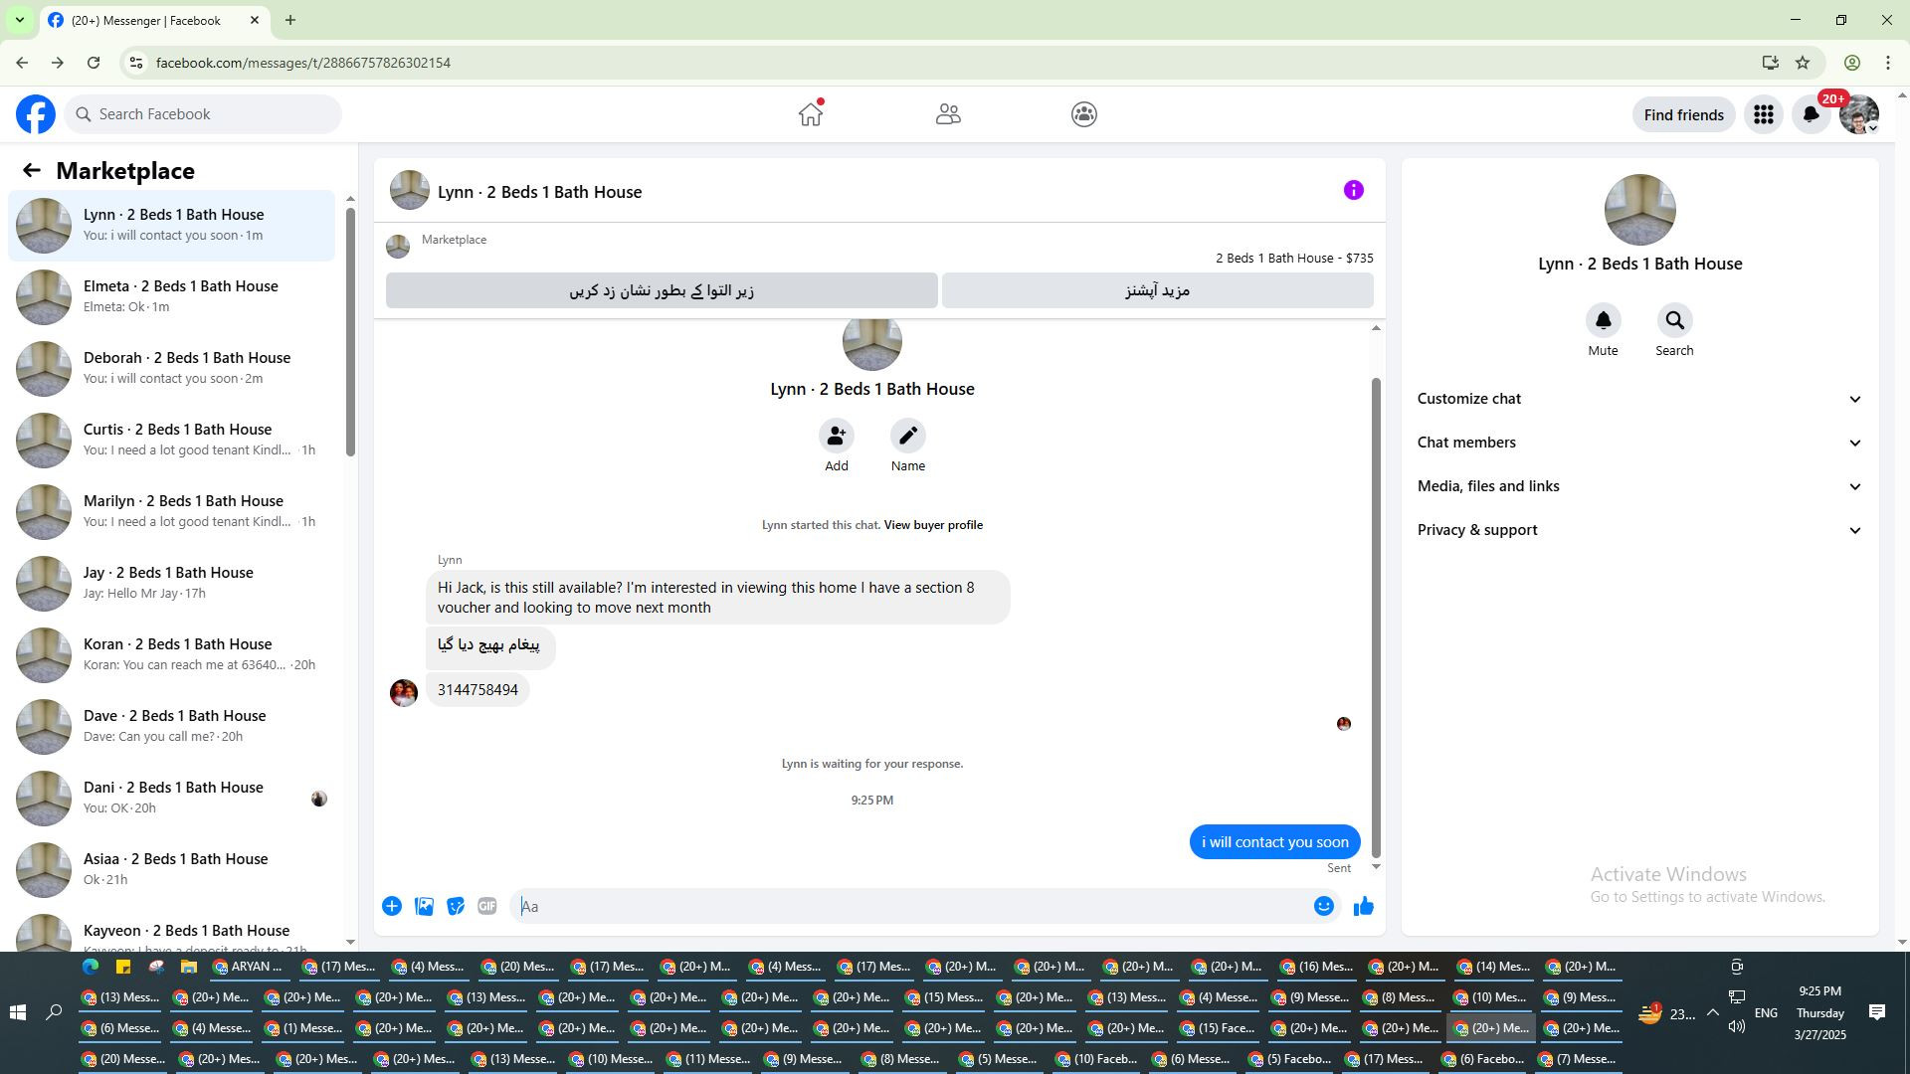Expand Customize chat section
Viewport: 1910px width, 1074px height.
click(x=1640, y=399)
